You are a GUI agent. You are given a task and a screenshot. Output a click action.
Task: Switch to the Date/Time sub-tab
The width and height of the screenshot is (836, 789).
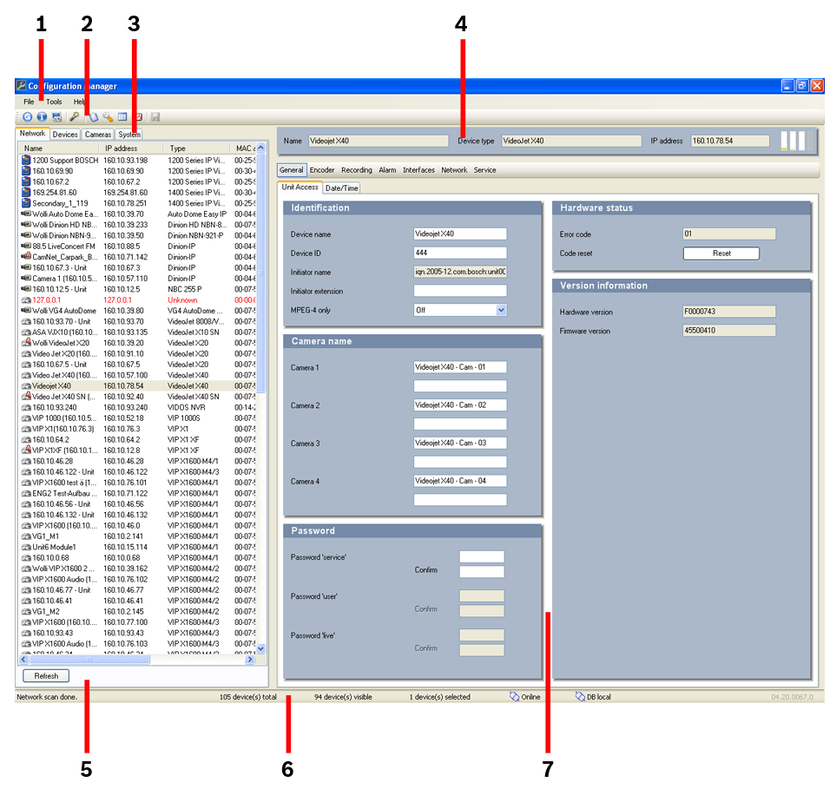coord(342,188)
